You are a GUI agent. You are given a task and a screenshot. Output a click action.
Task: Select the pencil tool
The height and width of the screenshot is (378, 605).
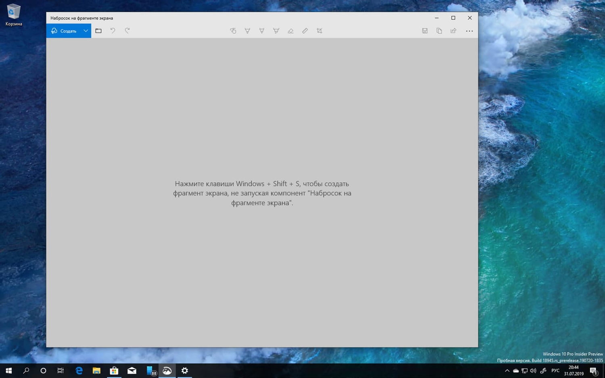(x=262, y=31)
